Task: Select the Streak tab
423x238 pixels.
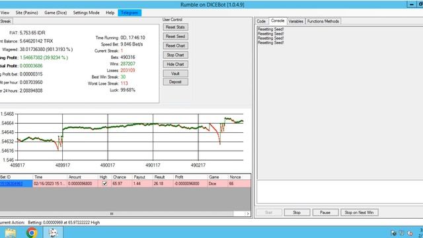Action: 6,21
